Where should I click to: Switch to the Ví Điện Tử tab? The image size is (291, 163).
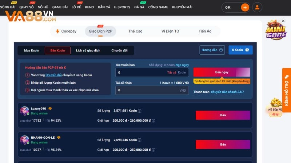point(170,31)
